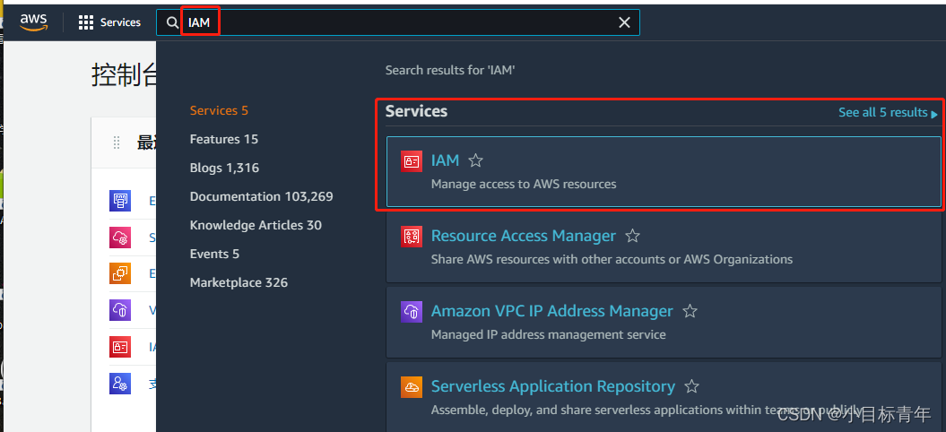Select the Features 15 filter
946x432 pixels.
224,140
